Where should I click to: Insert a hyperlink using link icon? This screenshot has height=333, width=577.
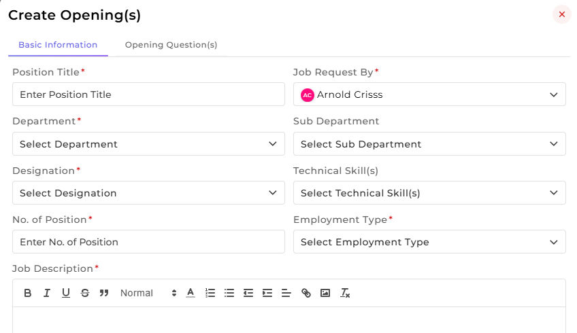click(x=306, y=293)
